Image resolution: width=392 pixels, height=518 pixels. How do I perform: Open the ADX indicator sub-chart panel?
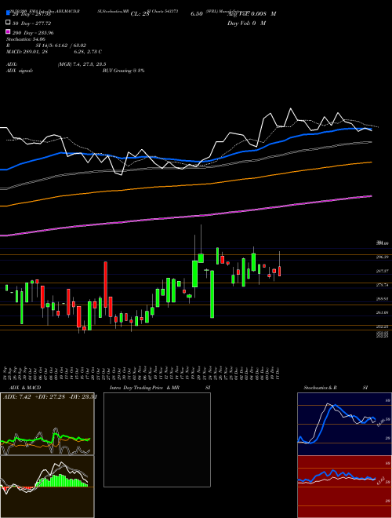47,424
